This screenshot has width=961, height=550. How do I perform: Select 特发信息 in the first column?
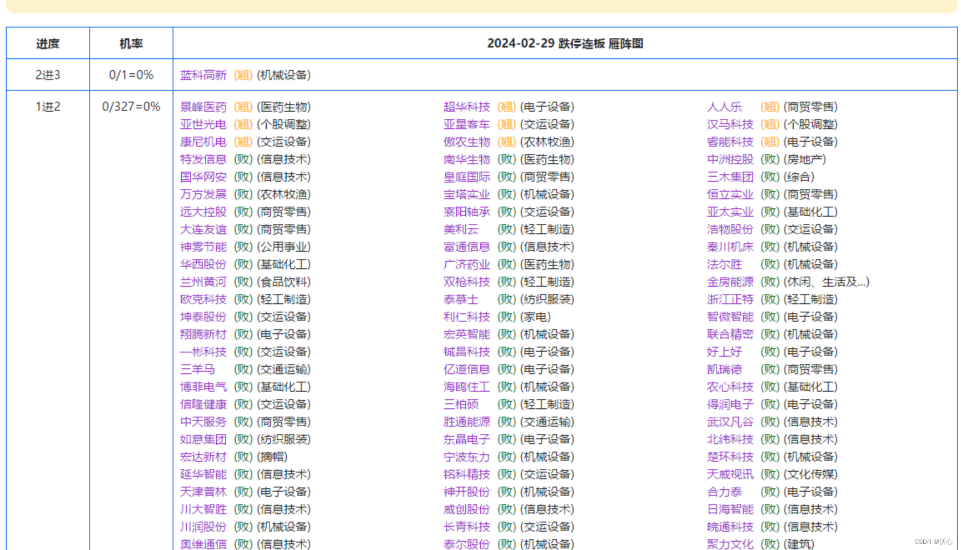pyautogui.click(x=203, y=159)
